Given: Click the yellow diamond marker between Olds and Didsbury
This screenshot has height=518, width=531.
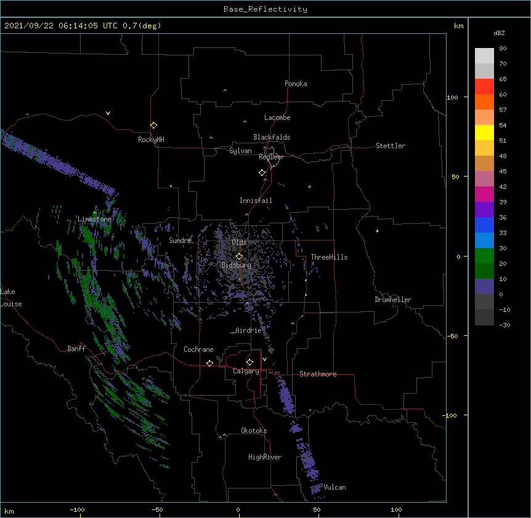Looking at the screenshot, I should click(x=239, y=256).
